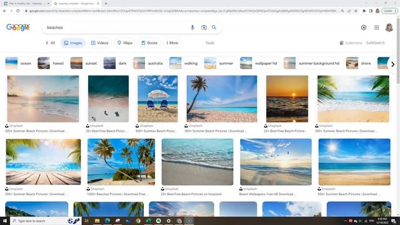
Task: Launch Microsoft Edge from the taskbar
Action: pyautogui.click(x=107, y=221)
